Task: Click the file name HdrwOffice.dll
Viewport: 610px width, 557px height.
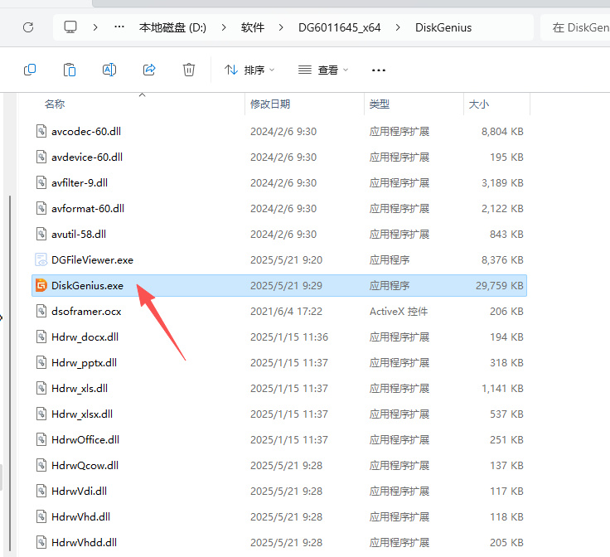Action: [x=85, y=439]
